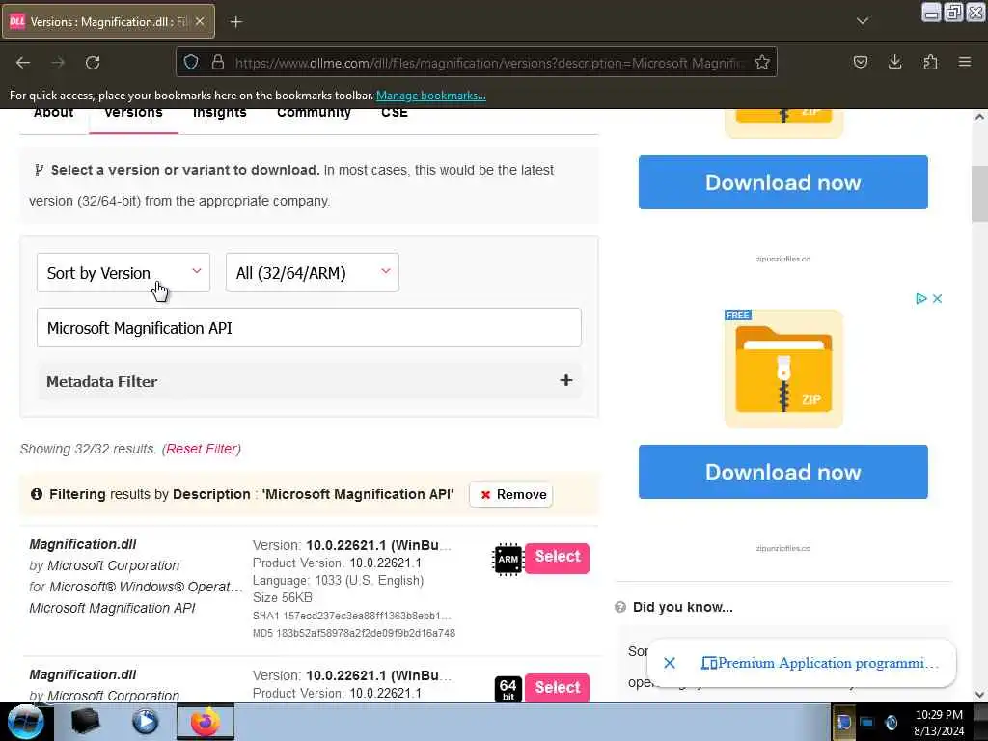Open the Sort by Version dropdown

tap(123, 273)
